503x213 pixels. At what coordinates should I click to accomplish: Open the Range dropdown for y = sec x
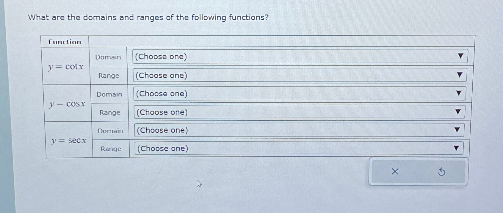(297, 148)
